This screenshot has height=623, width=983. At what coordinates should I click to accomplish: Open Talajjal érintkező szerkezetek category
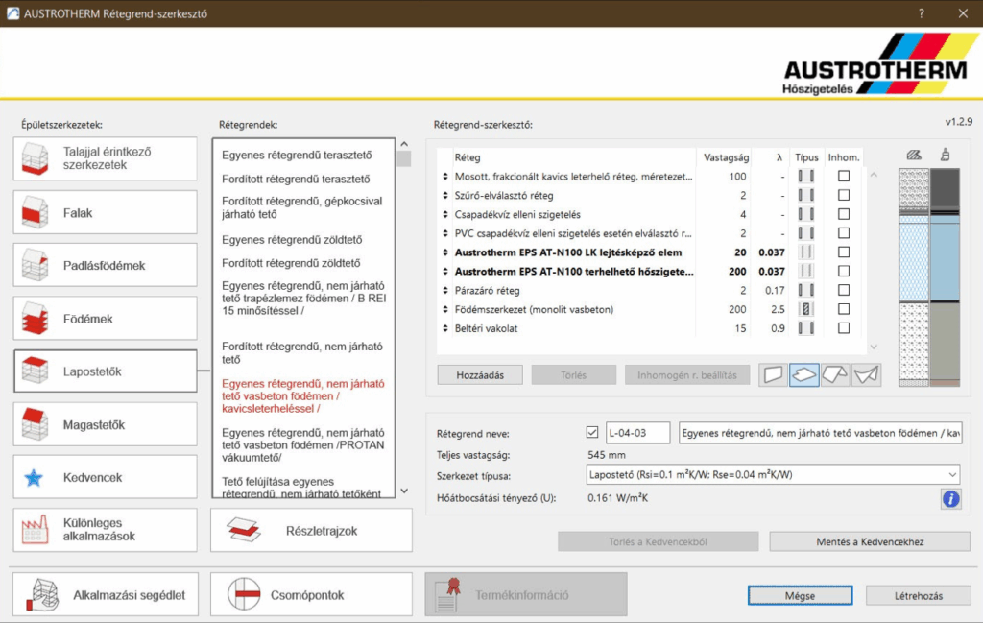point(106,158)
